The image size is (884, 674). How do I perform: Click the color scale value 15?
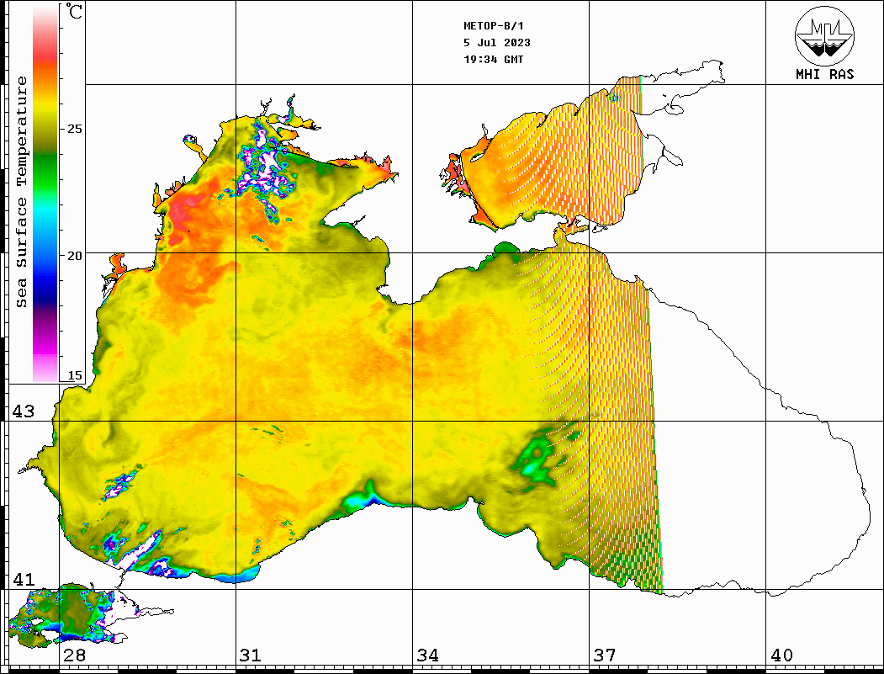point(74,375)
